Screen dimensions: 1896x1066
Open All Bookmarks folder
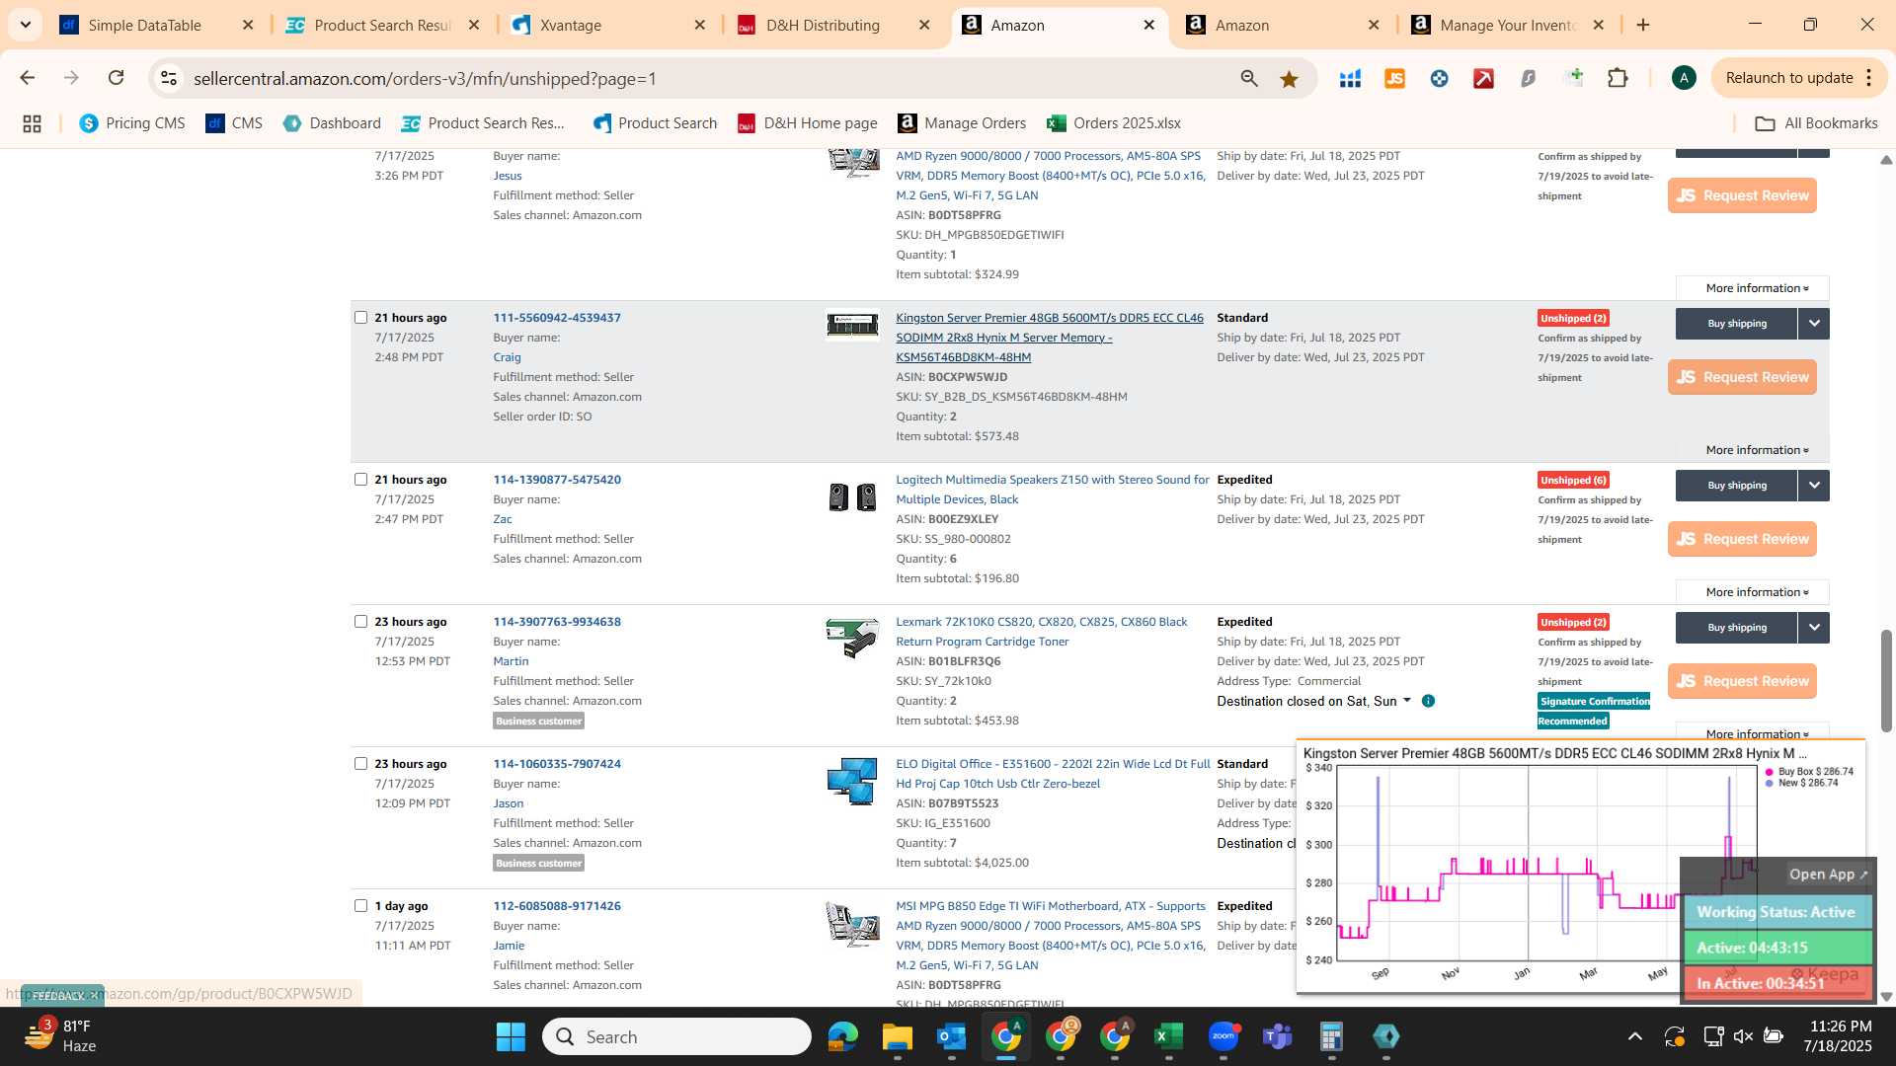coord(1816,123)
